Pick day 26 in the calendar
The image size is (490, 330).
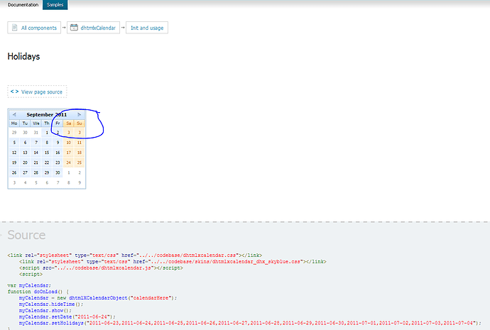[14, 172]
